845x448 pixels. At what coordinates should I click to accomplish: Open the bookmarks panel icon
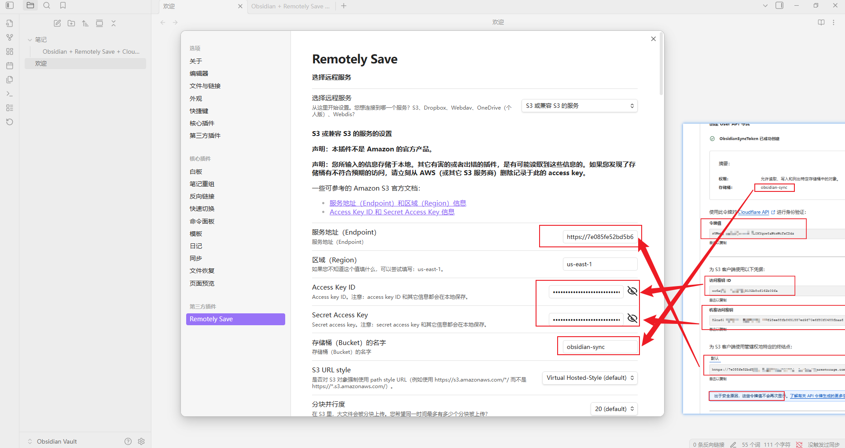63,6
